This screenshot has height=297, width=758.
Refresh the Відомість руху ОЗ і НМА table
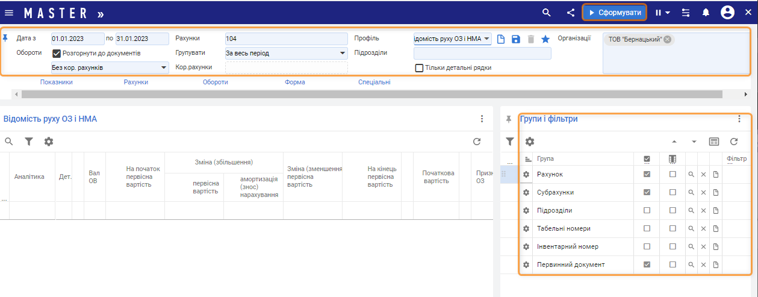476,142
